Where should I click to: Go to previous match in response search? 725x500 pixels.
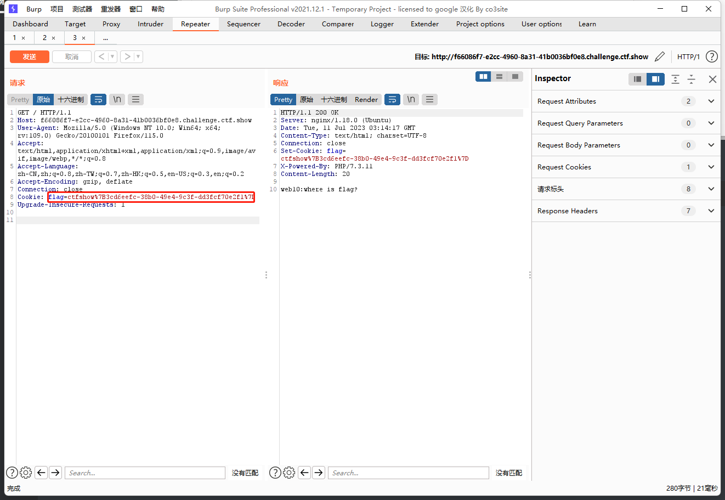(x=304, y=473)
